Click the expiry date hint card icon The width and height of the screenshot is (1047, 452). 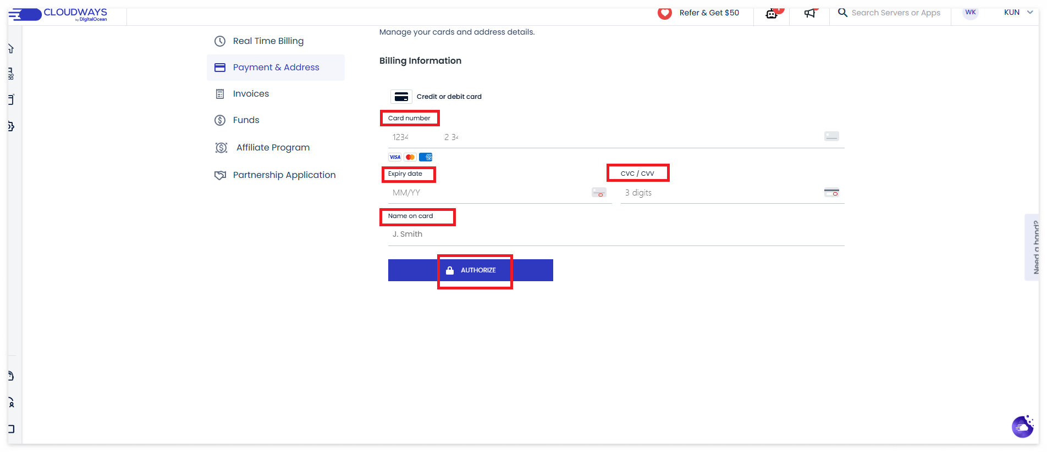[x=599, y=192]
